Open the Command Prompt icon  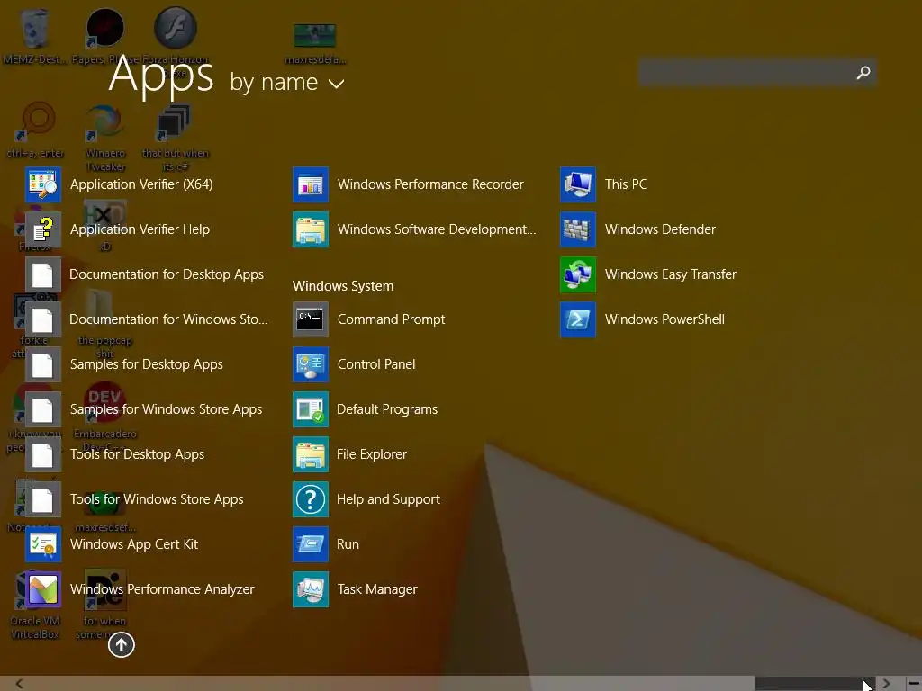(311, 319)
